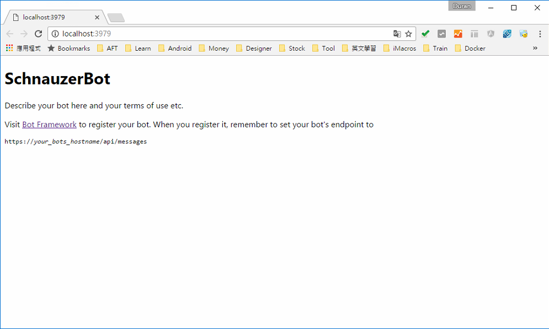Open the Tool bookmark folder
This screenshot has width=549, height=329.
(x=323, y=48)
